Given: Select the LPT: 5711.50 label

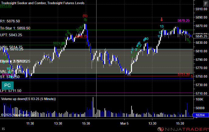Looking at the screenshot, I should (x=11, y=91).
